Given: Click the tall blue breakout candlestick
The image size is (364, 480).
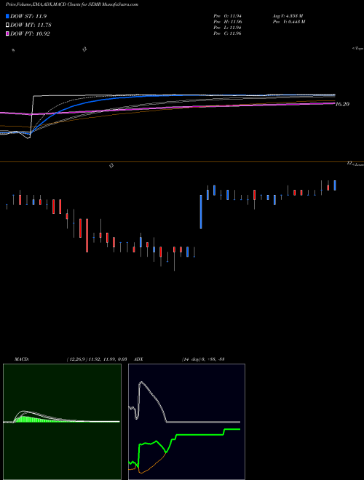Looking at the screenshot, I should tap(201, 212).
